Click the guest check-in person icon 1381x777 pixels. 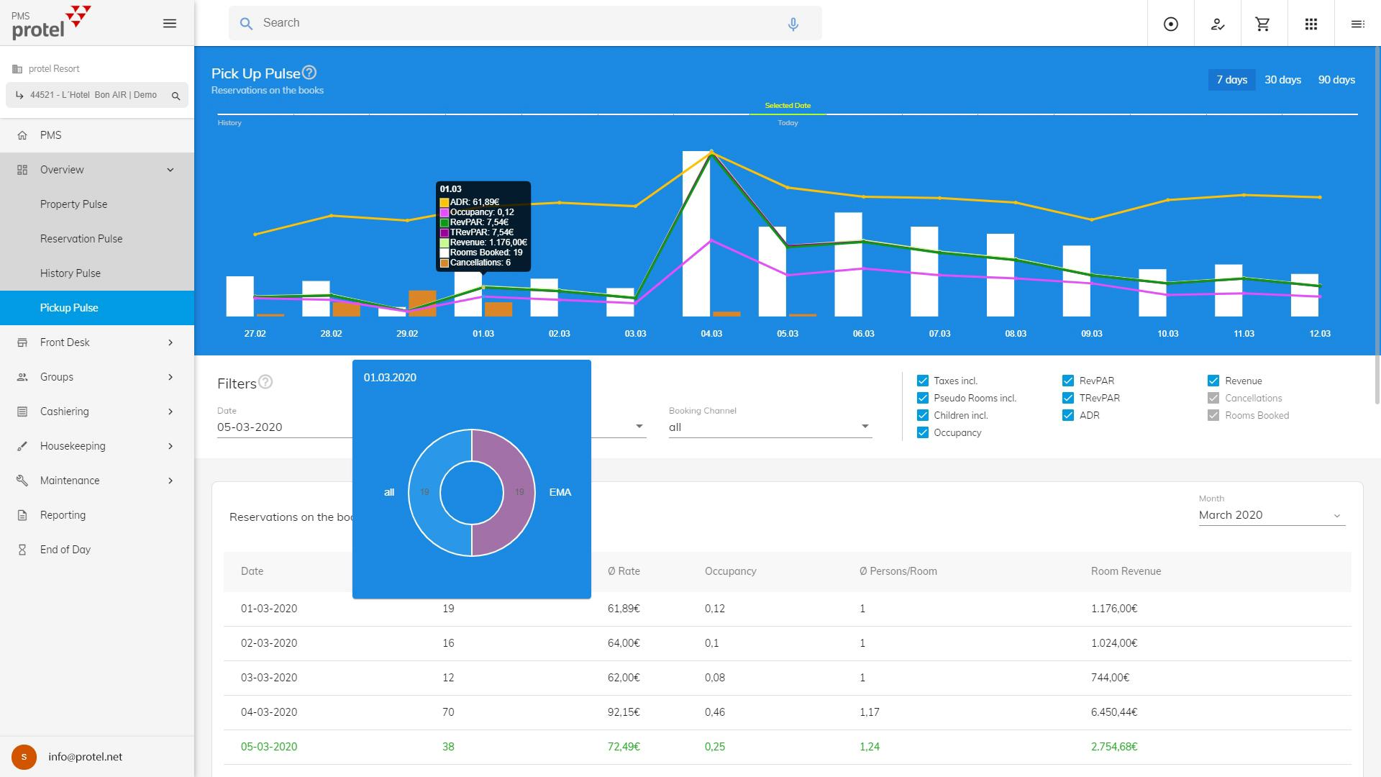coord(1216,23)
